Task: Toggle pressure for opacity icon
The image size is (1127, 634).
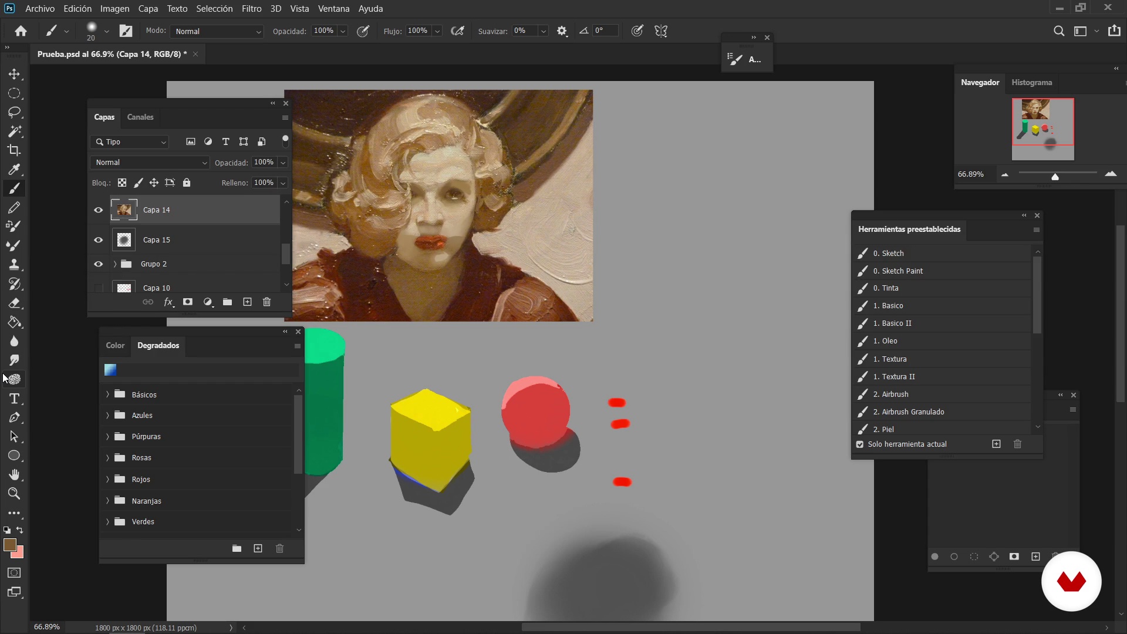Action: pyautogui.click(x=363, y=31)
